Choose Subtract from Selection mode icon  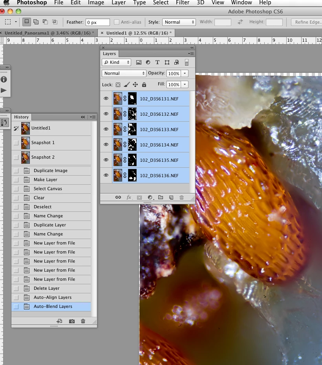pos(45,22)
